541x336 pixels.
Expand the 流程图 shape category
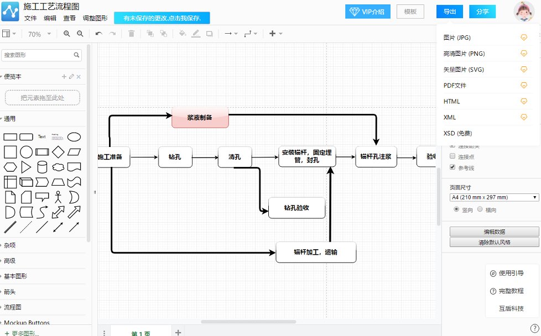point(12,307)
